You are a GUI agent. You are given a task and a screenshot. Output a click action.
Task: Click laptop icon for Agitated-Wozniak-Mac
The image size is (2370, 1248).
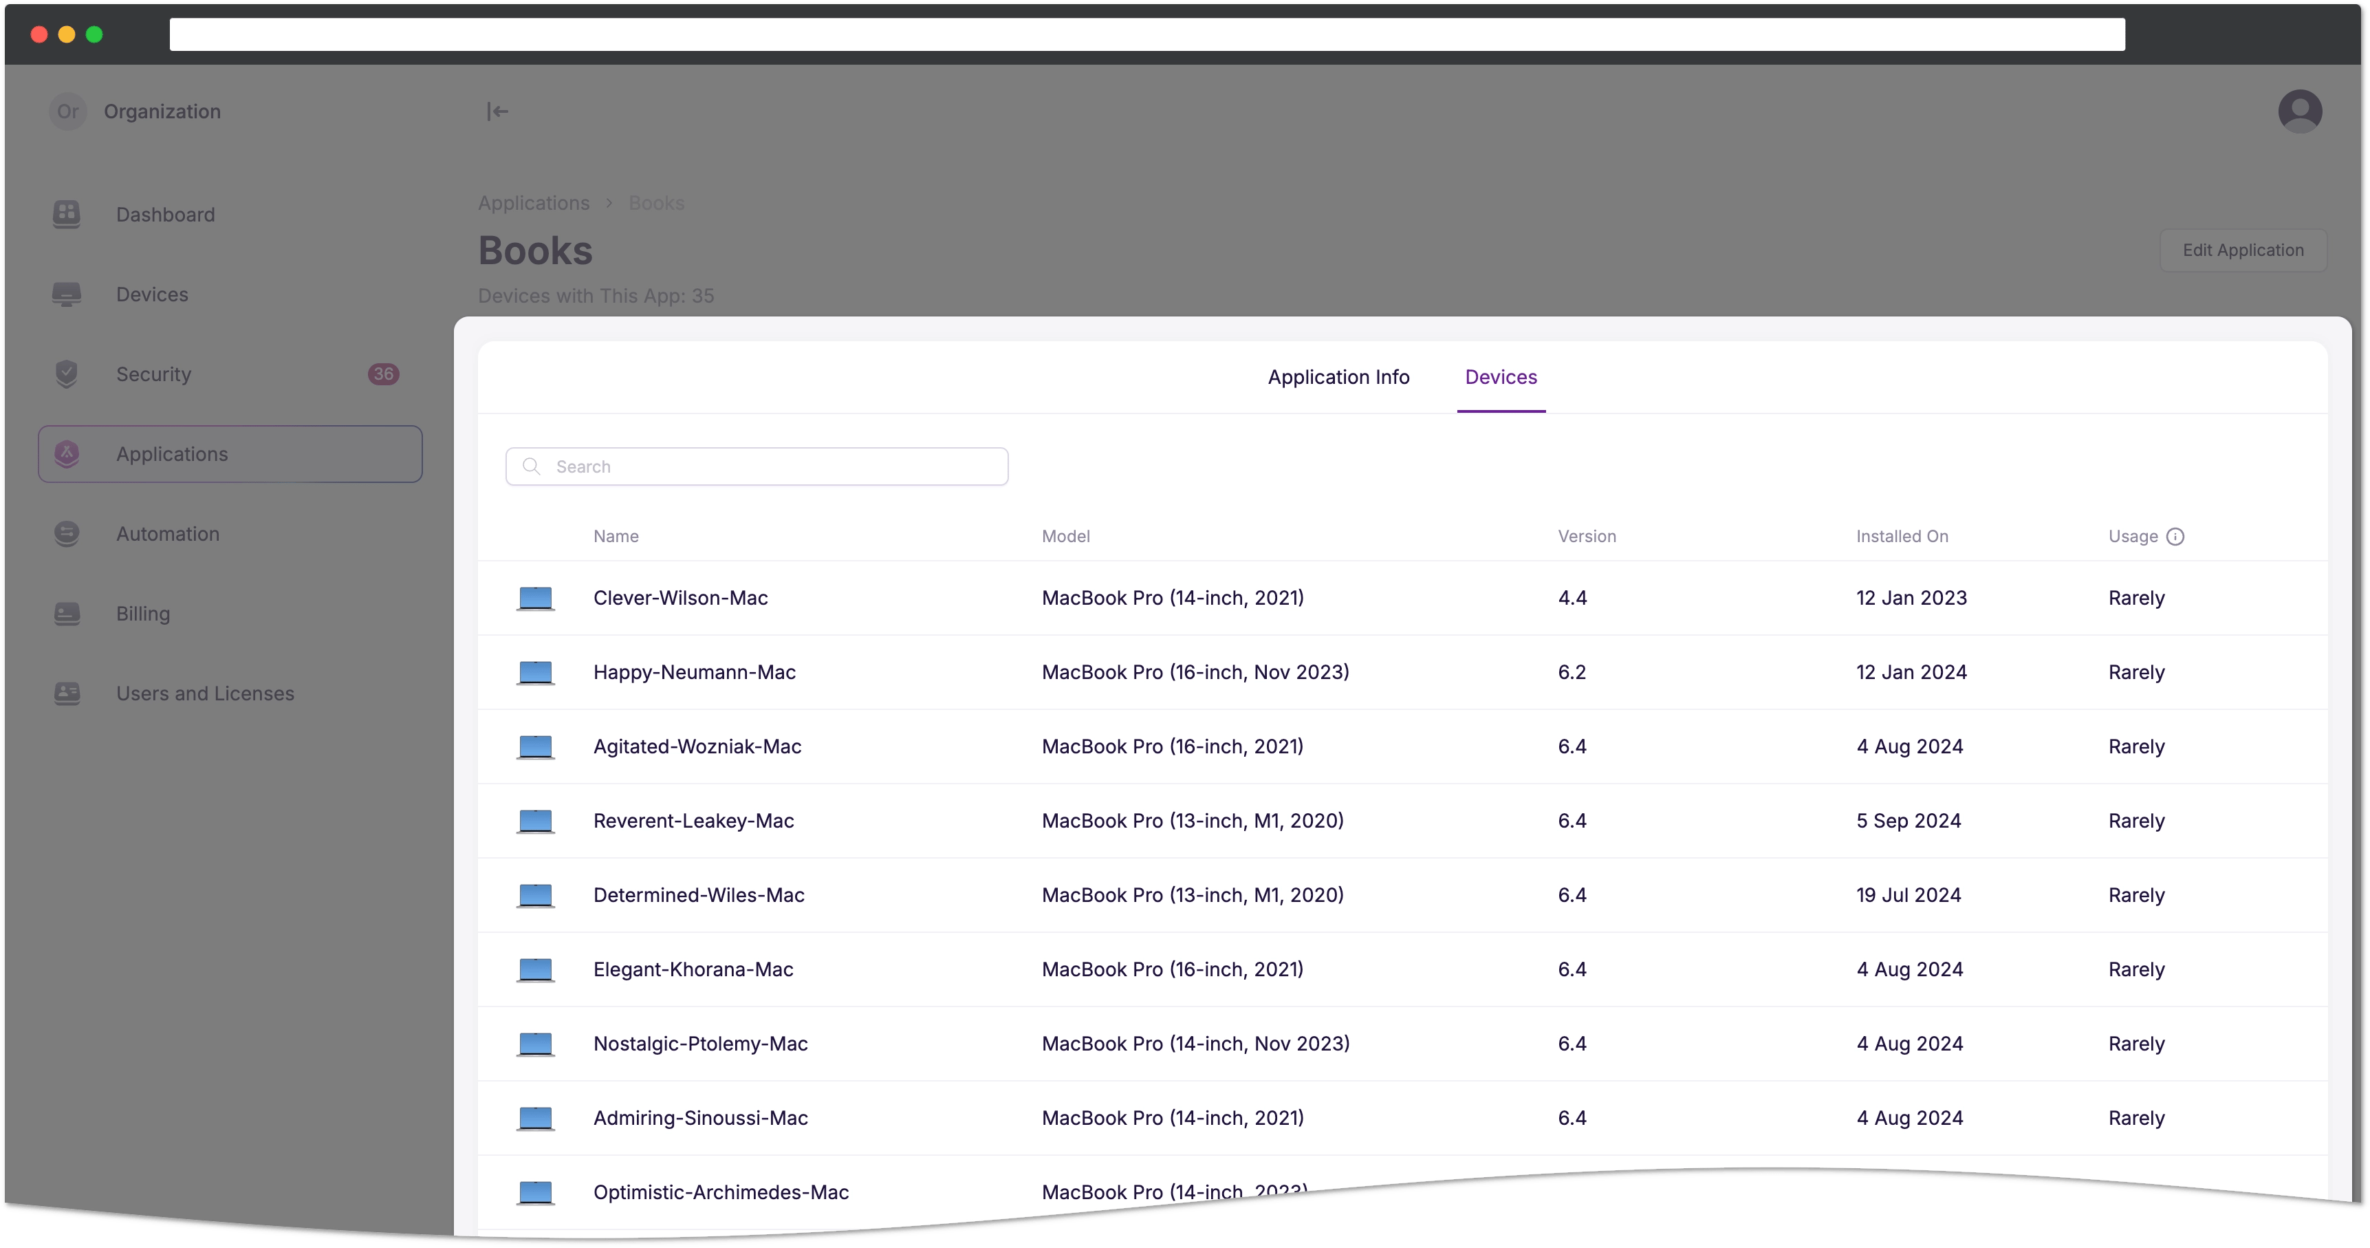pyautogui.click(x=536, y=746)
